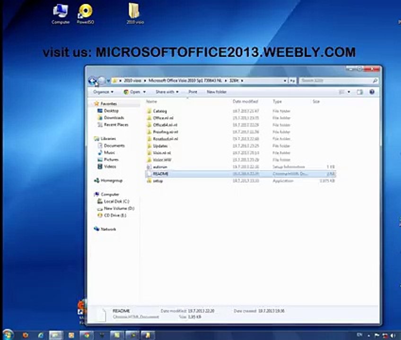Open the PowerISO desktop shortcut
401x340 pixels.
pyautogui.click(x=85, y=14)
